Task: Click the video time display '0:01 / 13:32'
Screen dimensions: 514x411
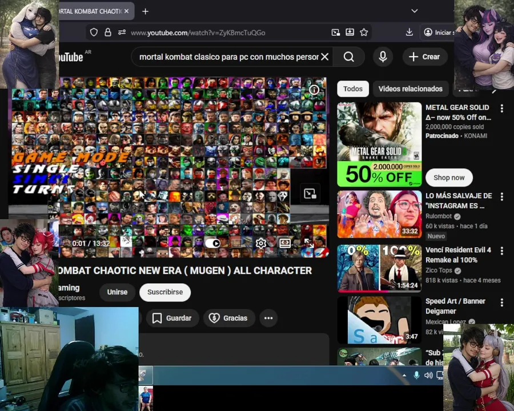Action: [91, 244]
